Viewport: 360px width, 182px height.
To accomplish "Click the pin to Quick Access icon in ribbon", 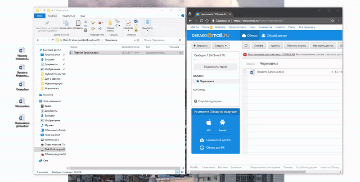I will click(x=47, y=23).
